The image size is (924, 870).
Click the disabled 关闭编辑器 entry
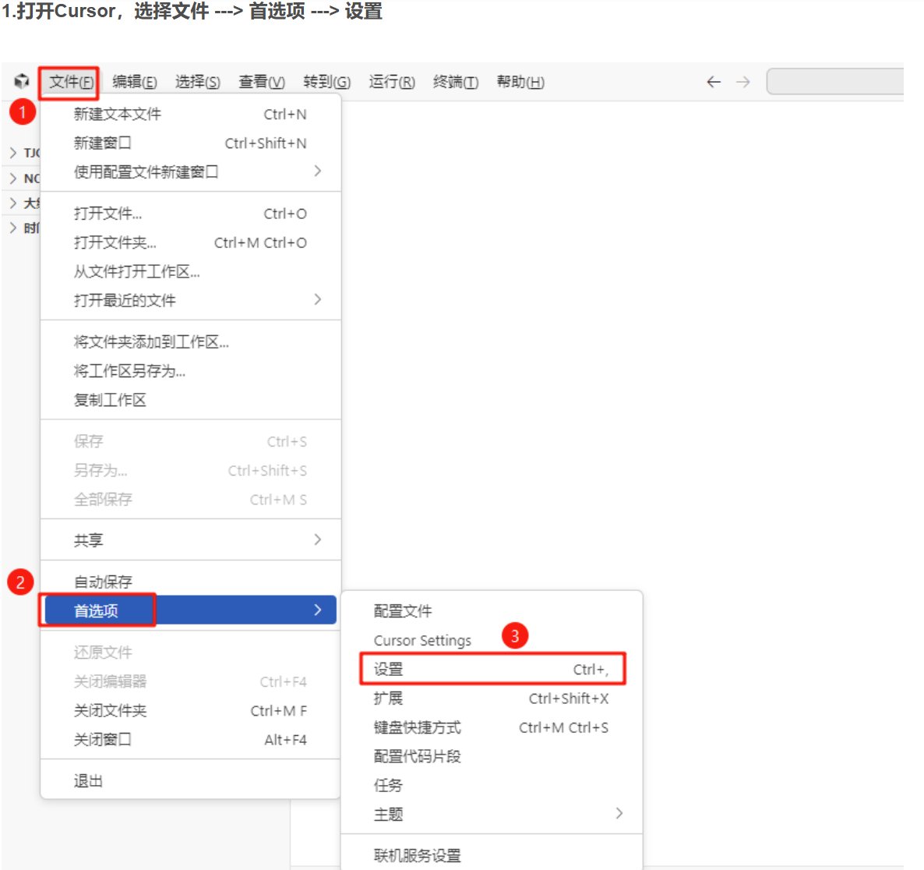[x=190, y=681]
